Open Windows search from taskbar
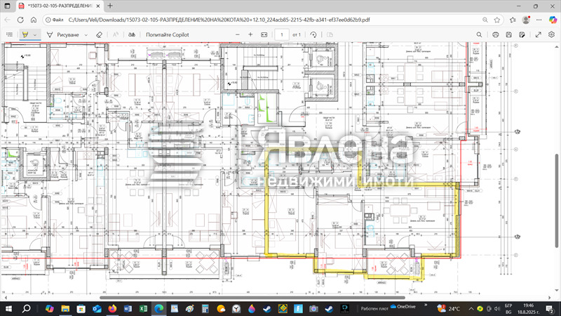This screenshot has height=316, width=561. [26, 309]
